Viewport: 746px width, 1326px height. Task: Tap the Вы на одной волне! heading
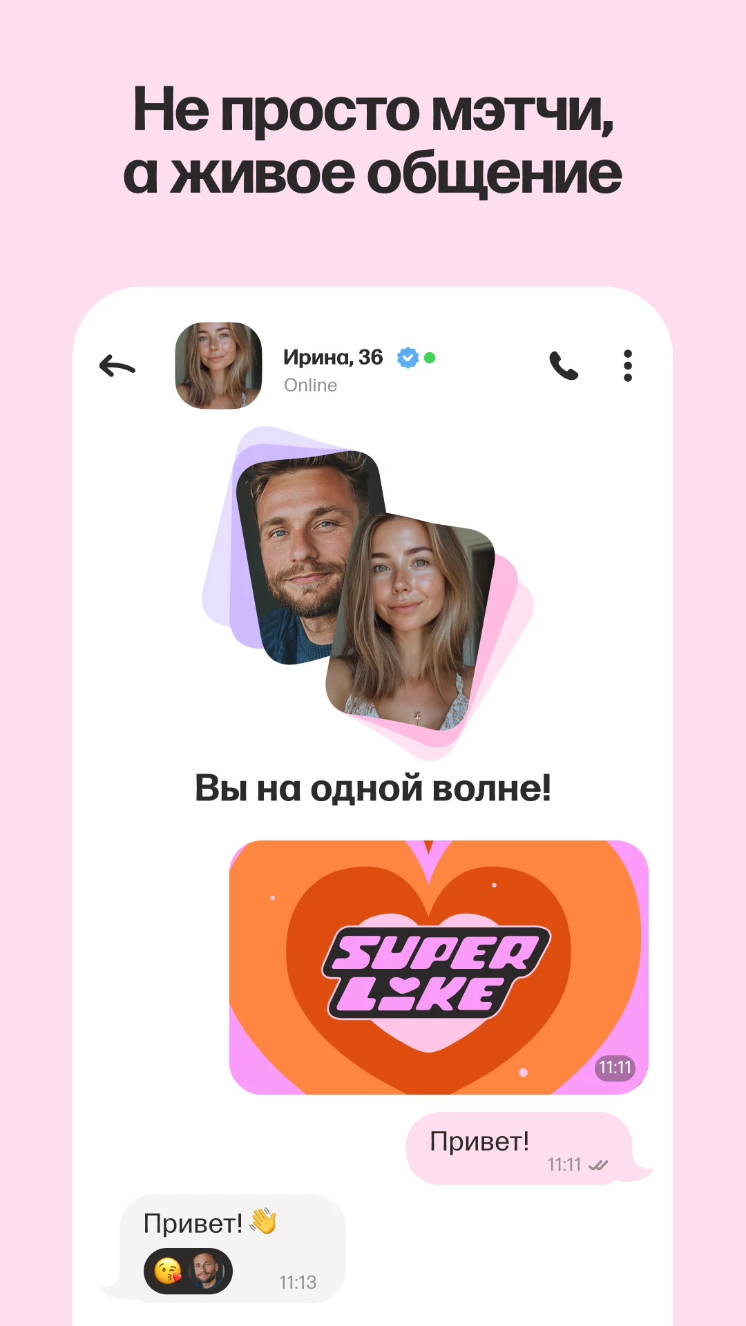tap(373, 787)
